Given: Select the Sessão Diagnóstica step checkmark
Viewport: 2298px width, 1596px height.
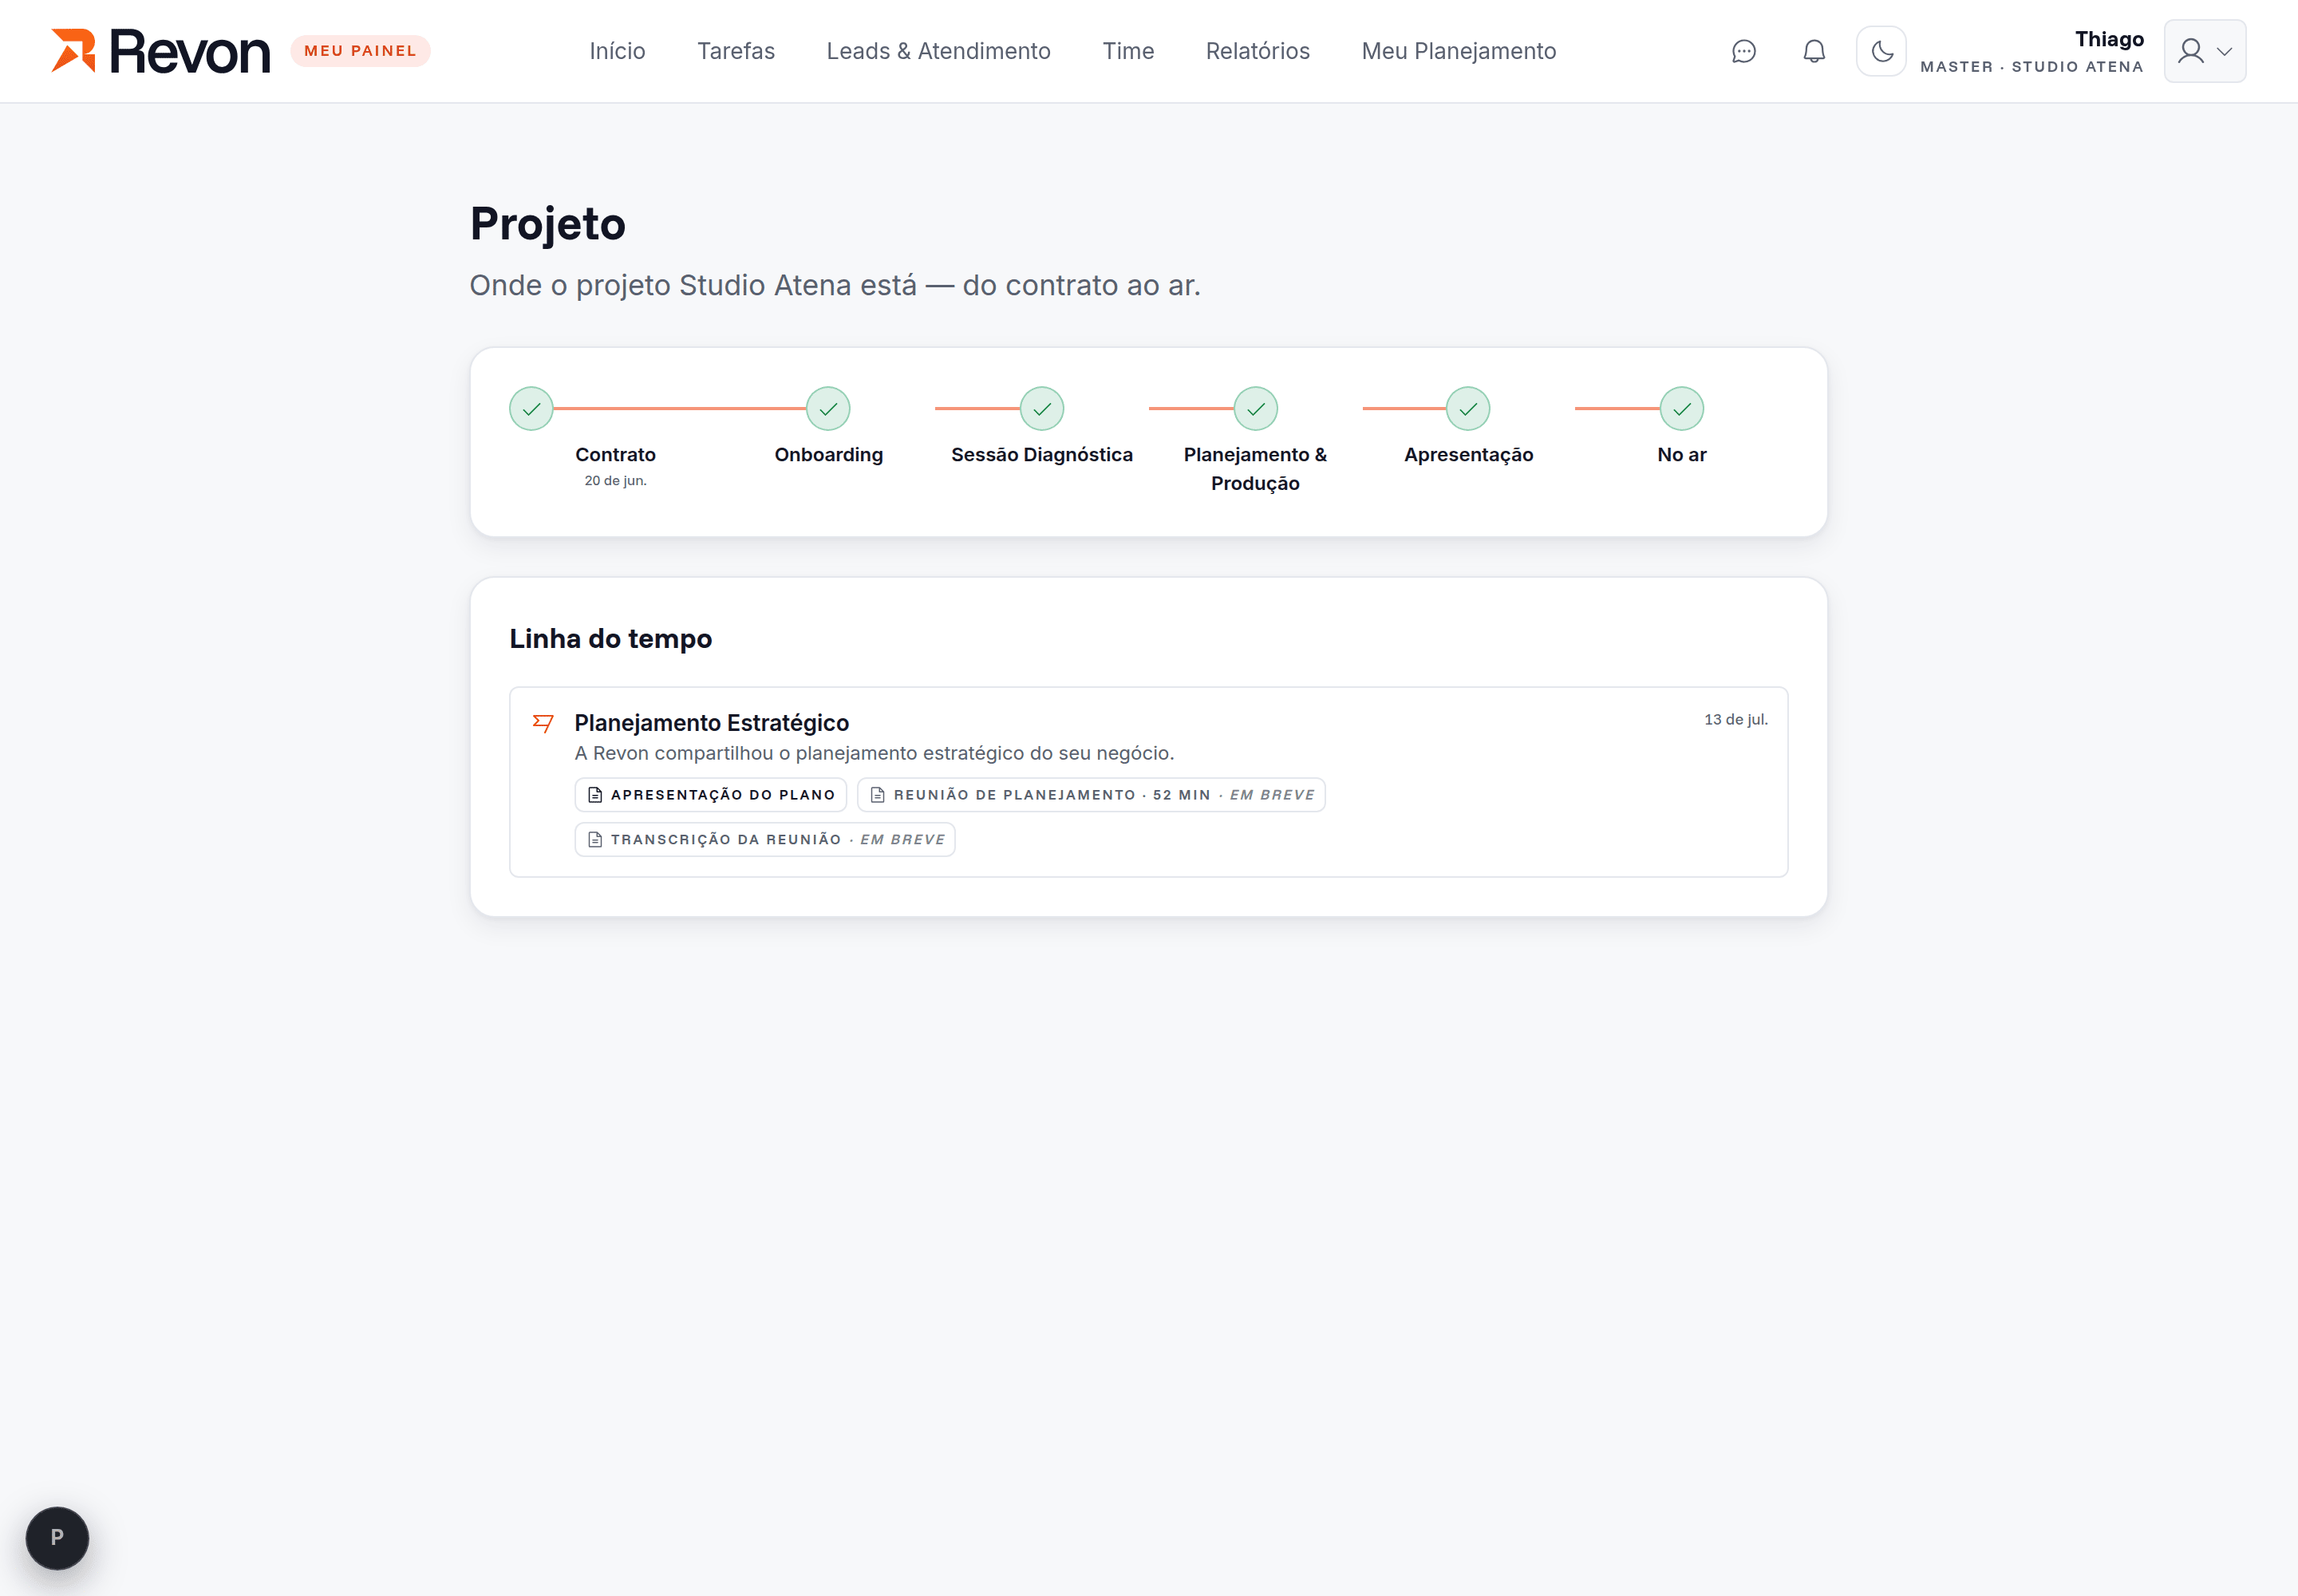Looking at the screenshot, I should pos(1042,408).
